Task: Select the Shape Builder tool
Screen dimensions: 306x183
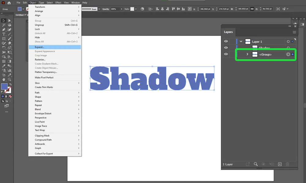Action: click(x=4, y=57)
